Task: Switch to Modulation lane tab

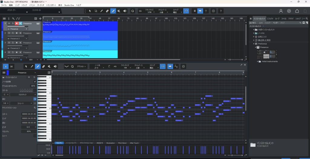Action: tap(110, 143)
